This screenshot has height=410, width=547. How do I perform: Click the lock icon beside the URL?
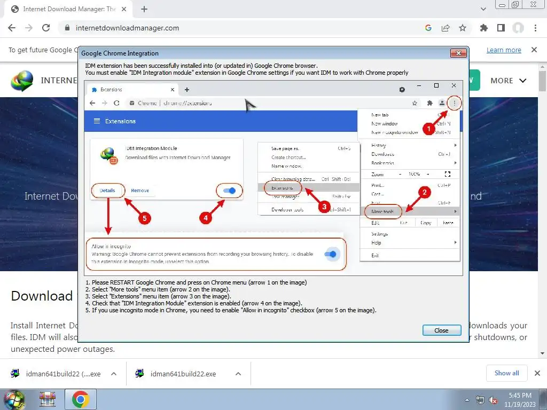(67, 28)
